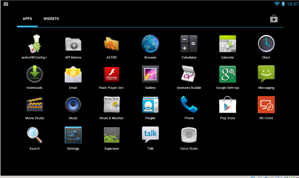This screenshot has width=299, height=178.
Task: Click the 10:37 clock time
Action: pos(292,4)
